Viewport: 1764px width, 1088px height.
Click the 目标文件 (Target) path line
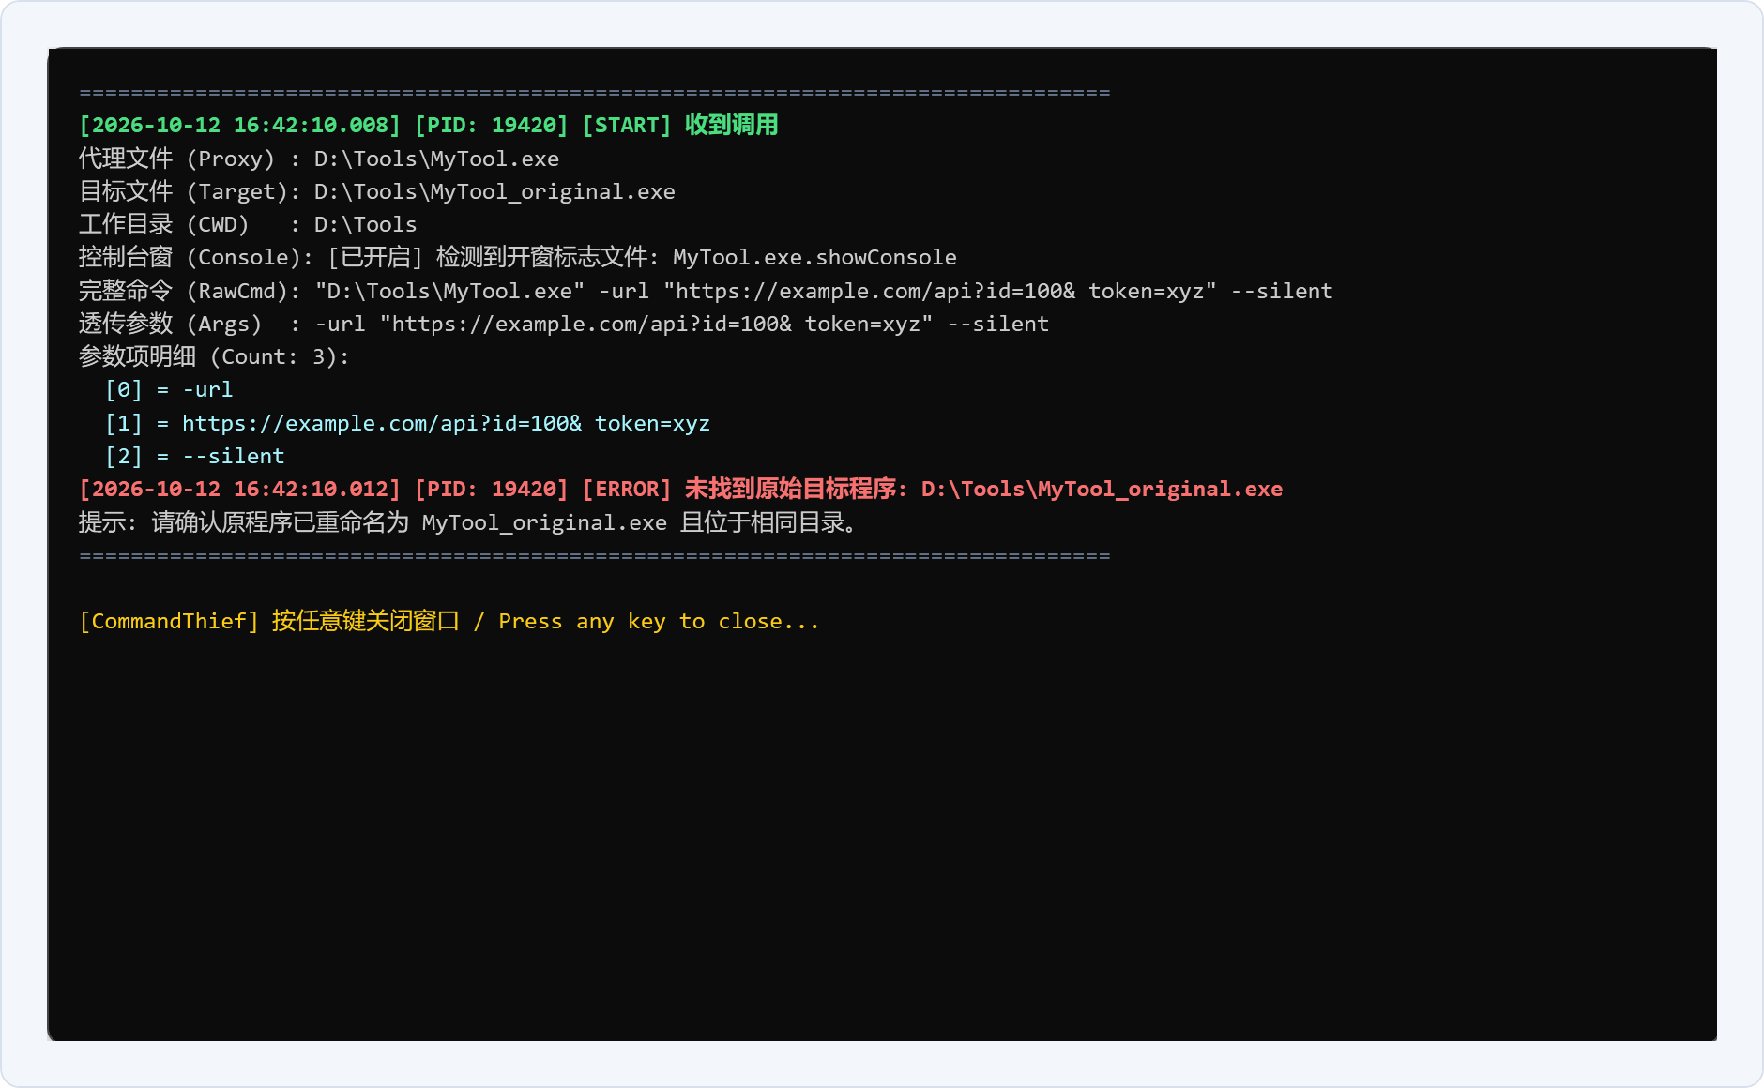pos(377,191)
